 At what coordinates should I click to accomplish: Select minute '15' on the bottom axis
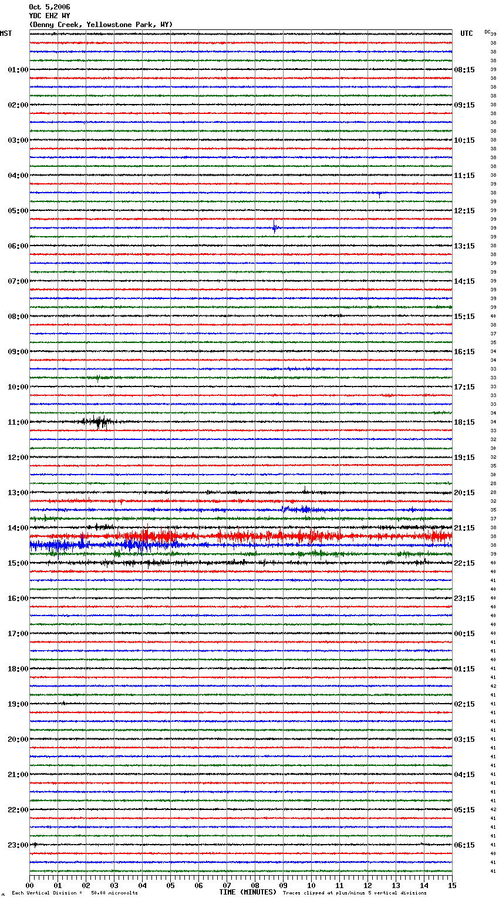click(452, 885)
